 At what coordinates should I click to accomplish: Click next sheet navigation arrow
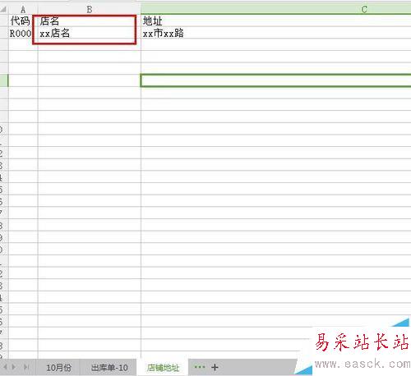pos(14,367)
